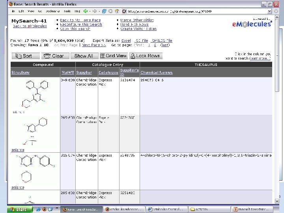Open the URL bar history dropdown arrow
The height and width of the screenshot is (213, 284).
[269, 11]
